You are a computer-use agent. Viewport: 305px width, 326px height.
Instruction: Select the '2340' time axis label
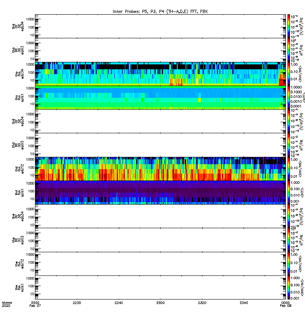244,303
